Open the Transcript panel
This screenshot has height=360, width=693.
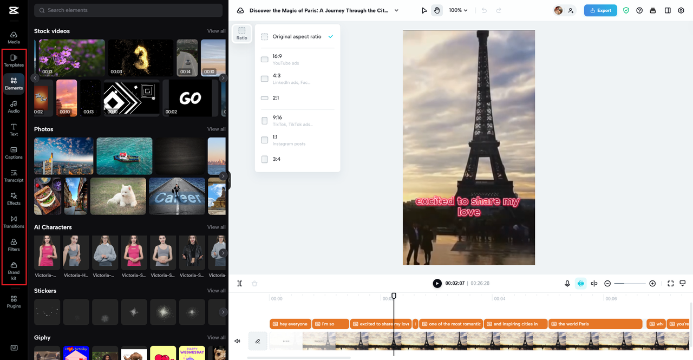click(14, 176)
